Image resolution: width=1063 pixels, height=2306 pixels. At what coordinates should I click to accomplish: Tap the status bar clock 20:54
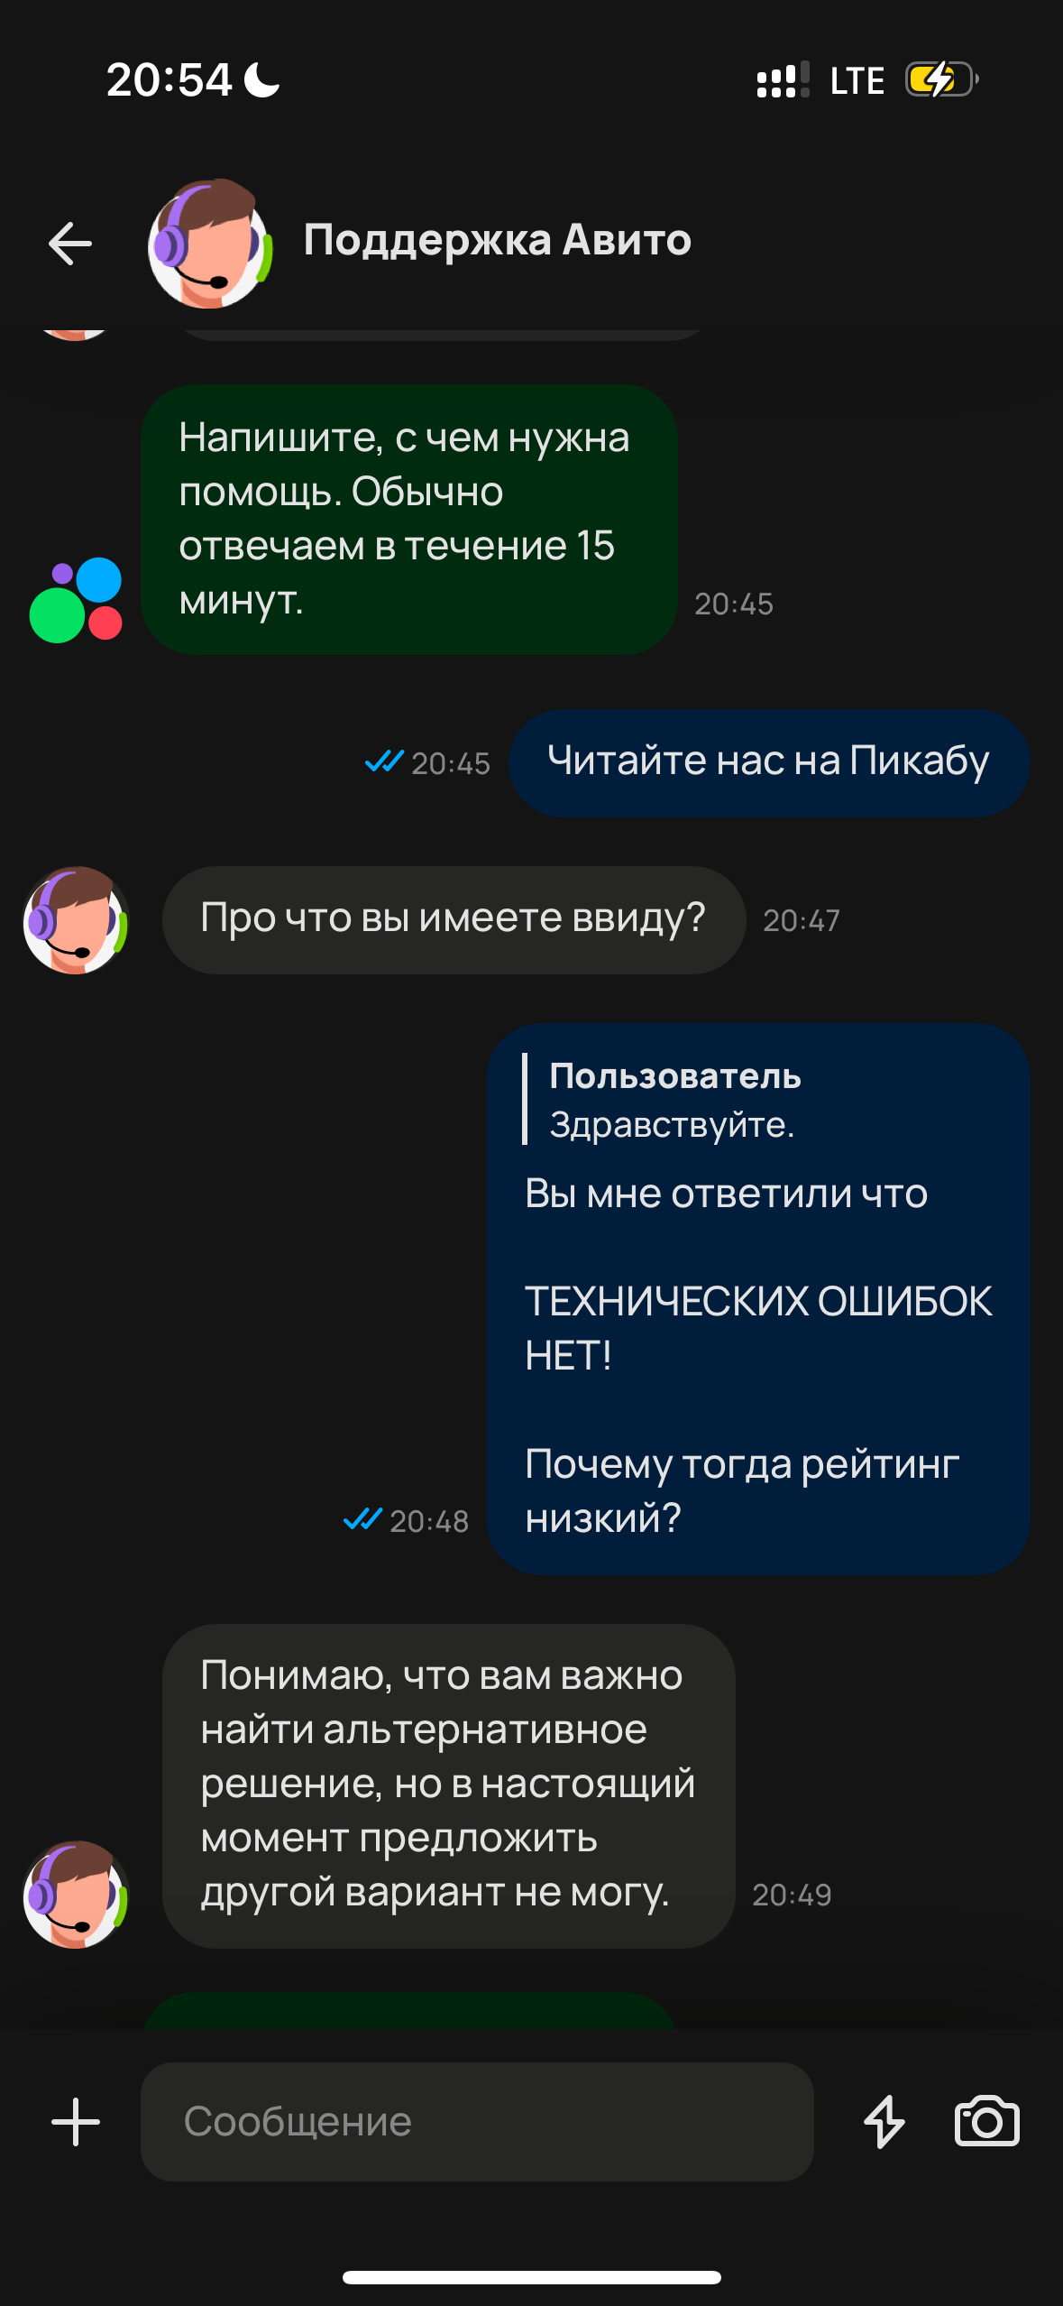tap(170, 79)
